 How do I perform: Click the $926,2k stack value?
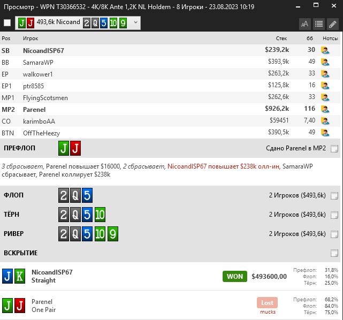click(x=277, y=109)
